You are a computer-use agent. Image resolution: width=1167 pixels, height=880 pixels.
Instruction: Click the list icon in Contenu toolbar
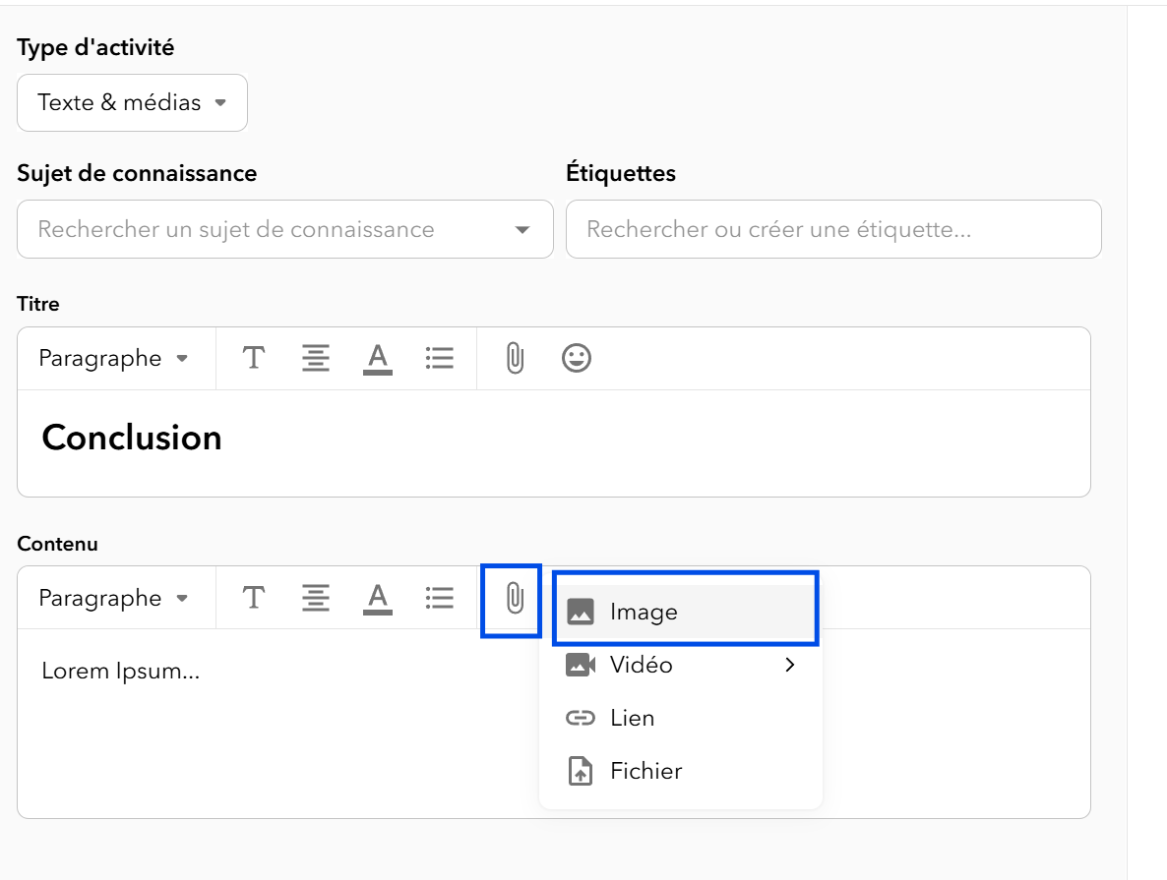point(439,598)
